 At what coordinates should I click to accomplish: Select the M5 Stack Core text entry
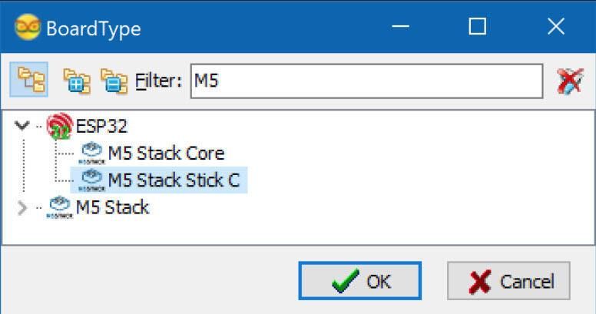[x=166, y=154]
